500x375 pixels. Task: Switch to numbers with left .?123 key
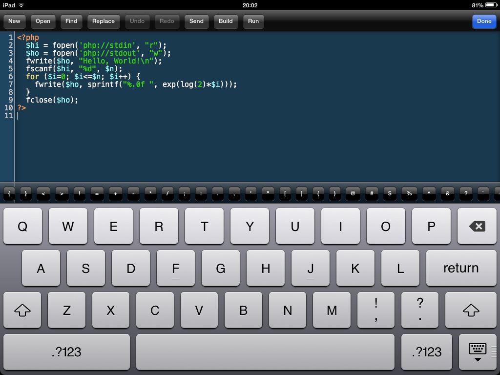coord(66,352)
